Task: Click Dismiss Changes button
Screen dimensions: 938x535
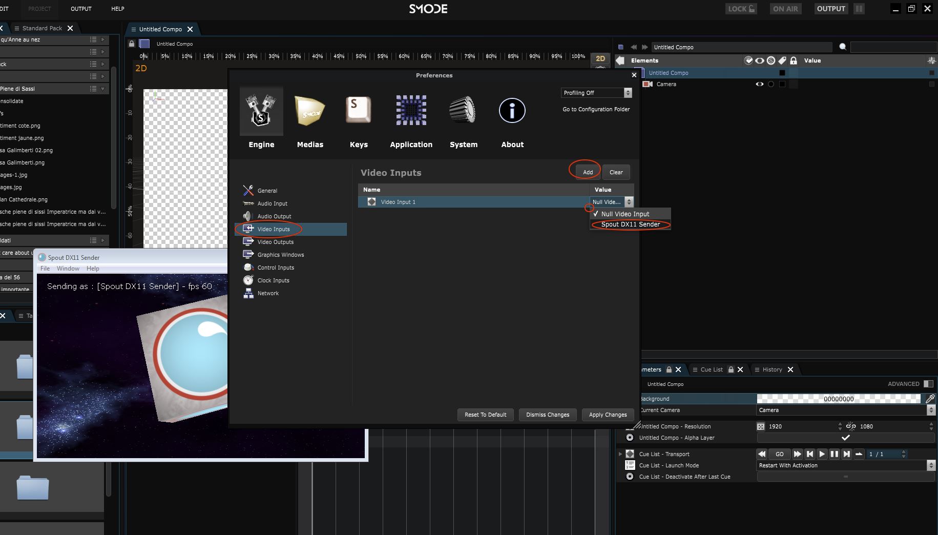Action: click(548, 415)
